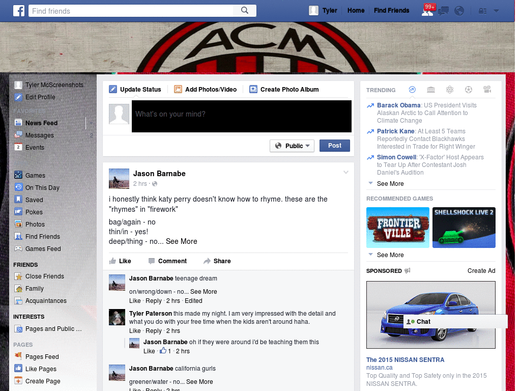Click the Photos sidebar icon
The image size is (521, 391).
click(18, 224)
